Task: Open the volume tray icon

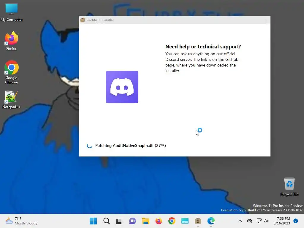Action: pyautogui.click(x=266, y=221)
